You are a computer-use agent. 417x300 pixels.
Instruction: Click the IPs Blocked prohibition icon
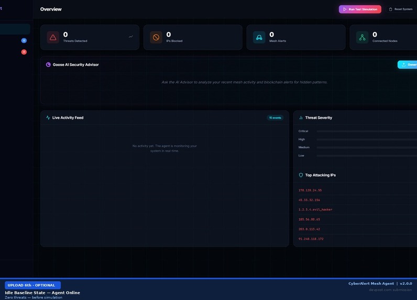tap(156, 37)
